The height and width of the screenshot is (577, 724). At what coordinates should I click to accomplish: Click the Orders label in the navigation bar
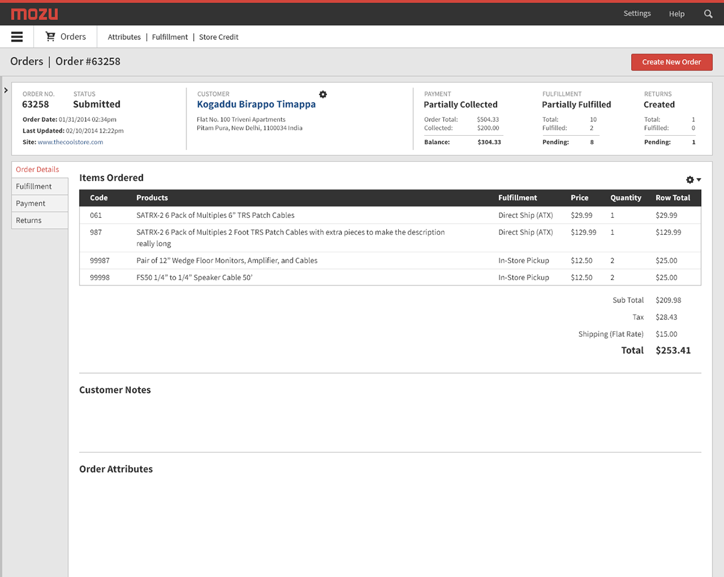tap(73, 37)
